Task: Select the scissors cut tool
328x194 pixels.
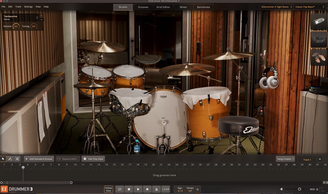Action: coord(17,159)
